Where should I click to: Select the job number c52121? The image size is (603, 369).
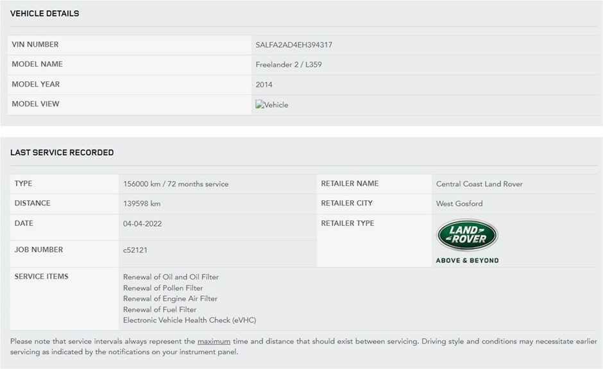(135, 250)
